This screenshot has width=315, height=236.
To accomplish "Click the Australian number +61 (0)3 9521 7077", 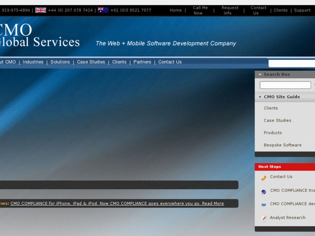I will tap(131, 10).
